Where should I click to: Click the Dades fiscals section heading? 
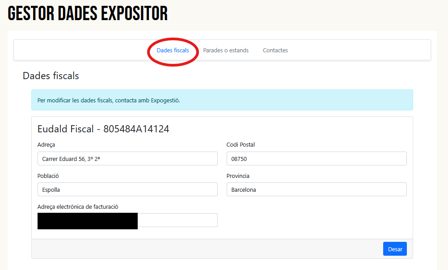pyautogui.click(x=51, y=76)
